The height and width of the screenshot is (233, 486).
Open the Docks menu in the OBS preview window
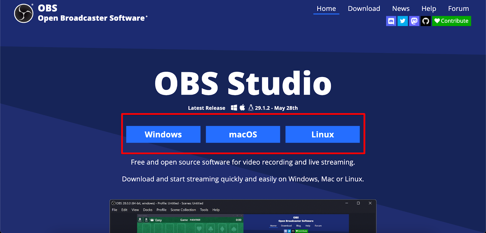[x=148, y=210]
